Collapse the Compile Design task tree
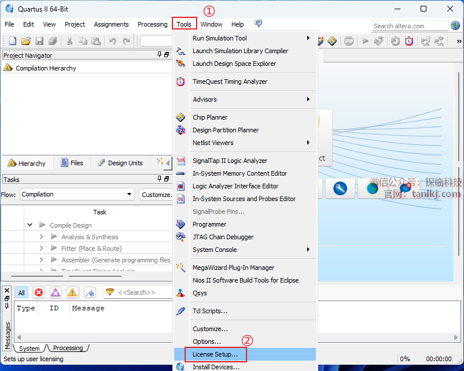This screenshot has width=464, height=371. [x=30, y=225]
